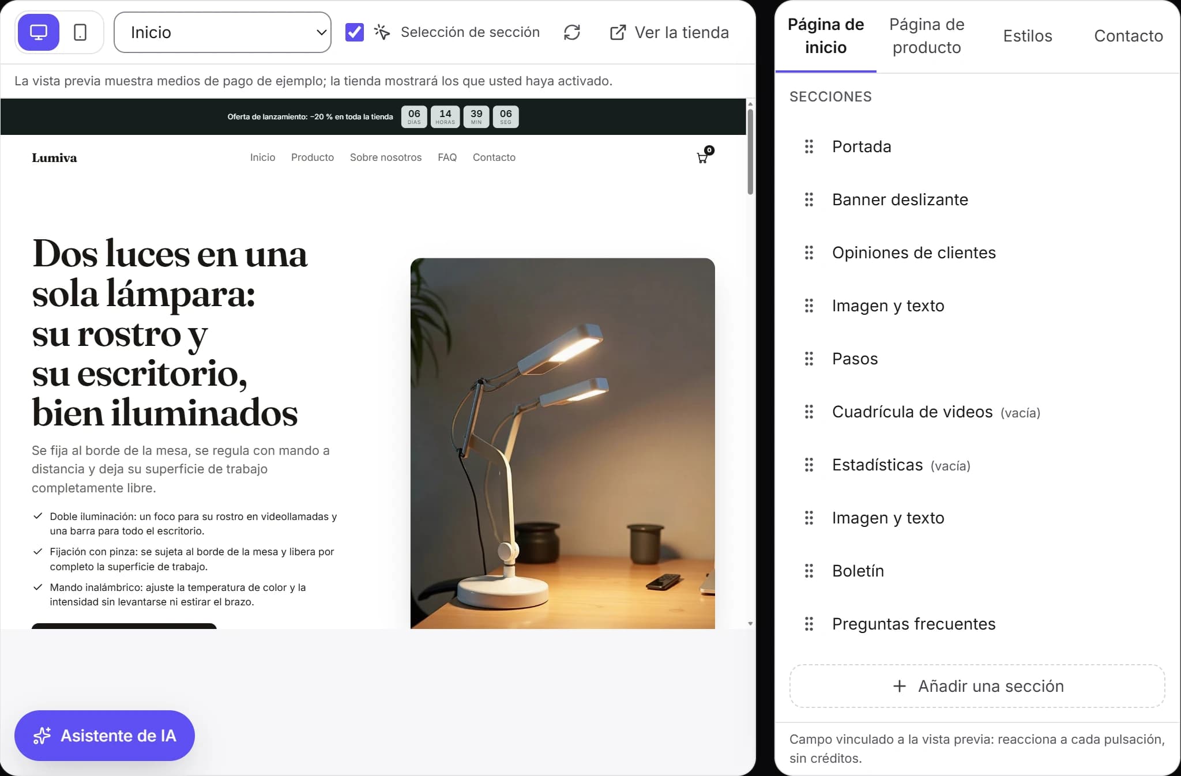Switch to desktop preview mode
This screenshot has width=1181, height=776.
pos(39,32)
